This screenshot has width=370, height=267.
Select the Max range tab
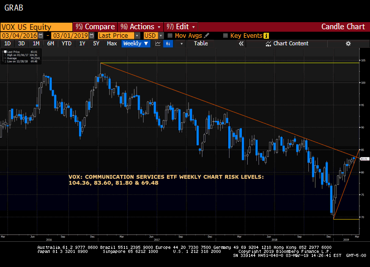112,43
